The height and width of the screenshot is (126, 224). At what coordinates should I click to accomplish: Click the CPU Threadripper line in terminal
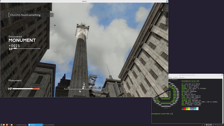pos(199,102)
